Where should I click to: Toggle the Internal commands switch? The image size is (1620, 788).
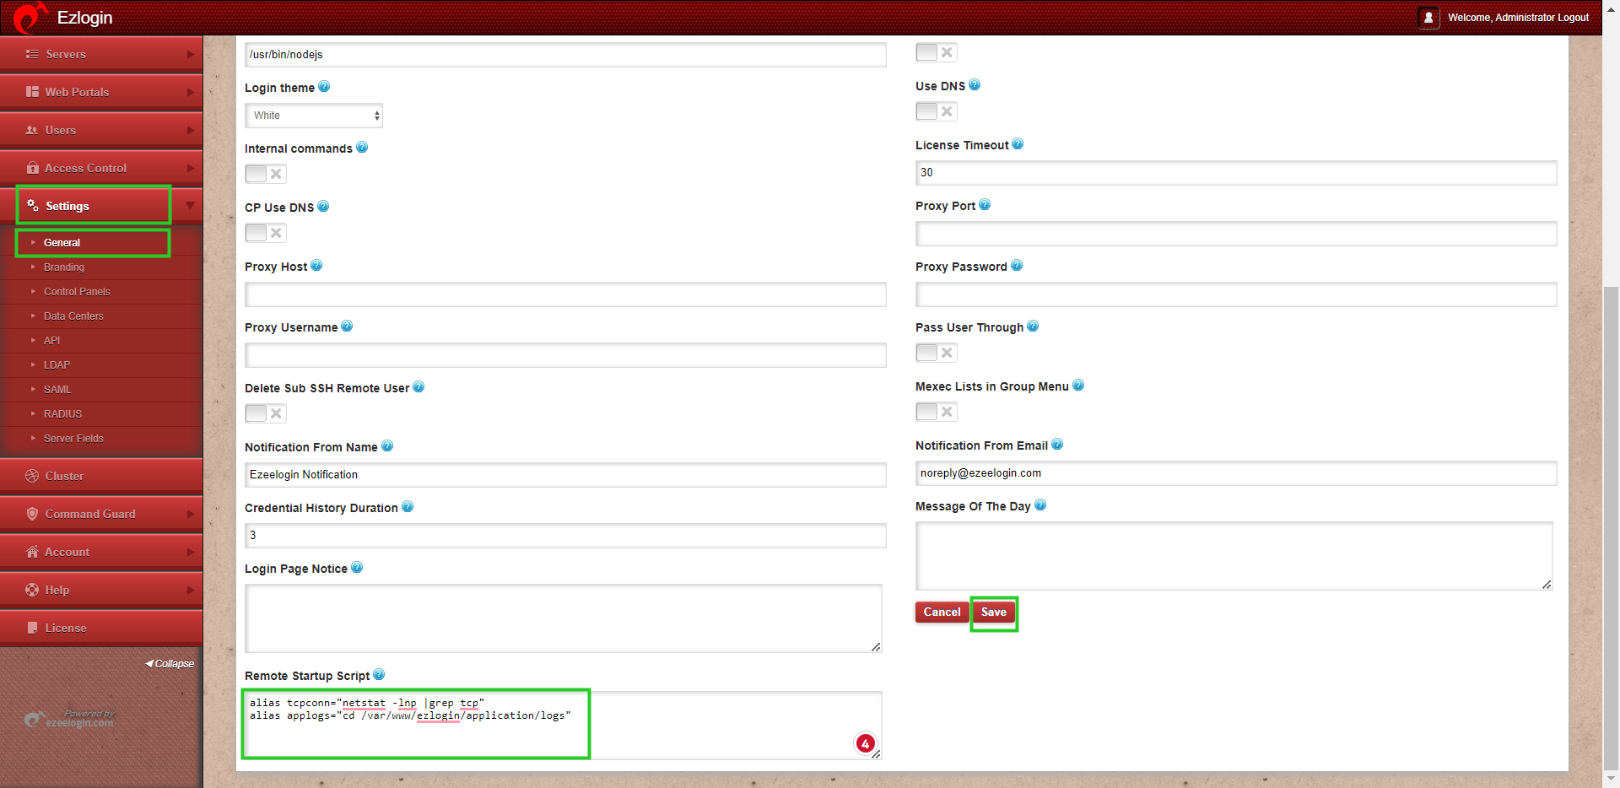pyautogui.click(x=266, y=174)
